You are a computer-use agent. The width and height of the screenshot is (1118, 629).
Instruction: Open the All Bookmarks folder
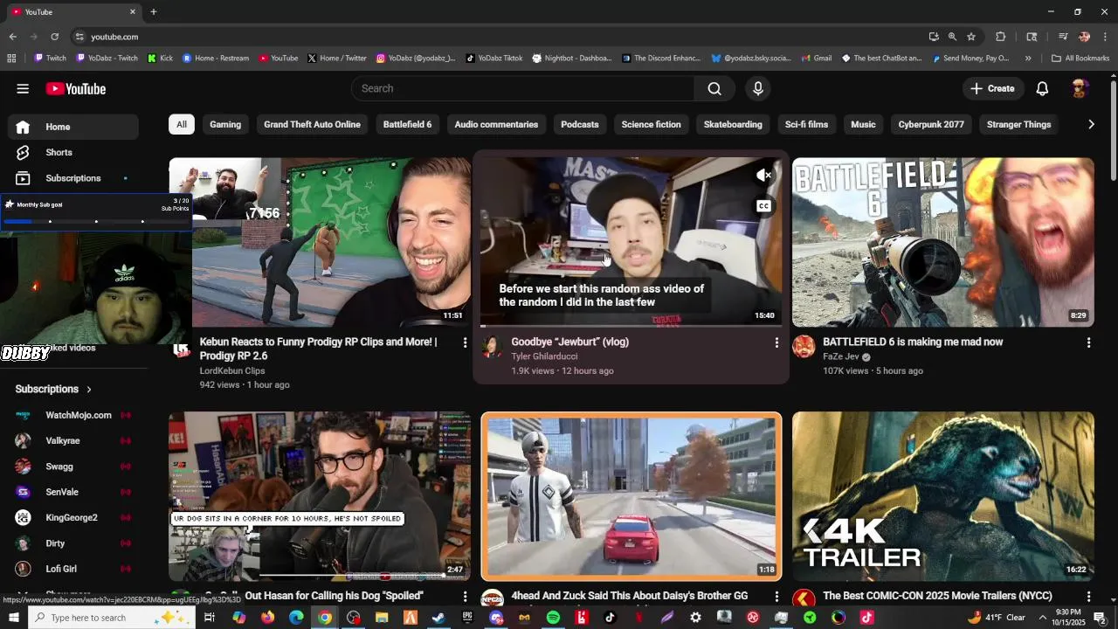click(1080, 59)
